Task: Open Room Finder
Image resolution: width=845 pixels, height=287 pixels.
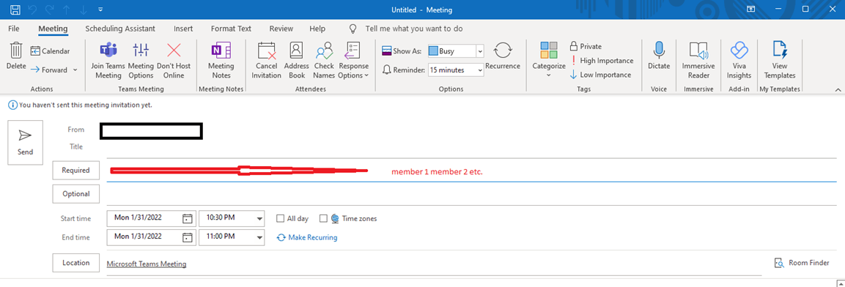Action: coord(801,263)
